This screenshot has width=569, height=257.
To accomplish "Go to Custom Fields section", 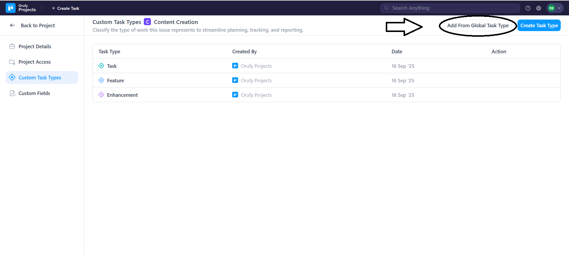I will click(x=34, y=93).
